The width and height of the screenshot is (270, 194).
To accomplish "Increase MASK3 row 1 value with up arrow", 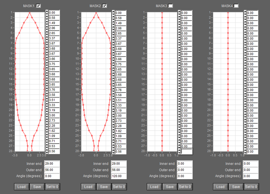I will [x=179, y=12].
